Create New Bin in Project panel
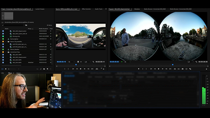 44,69
